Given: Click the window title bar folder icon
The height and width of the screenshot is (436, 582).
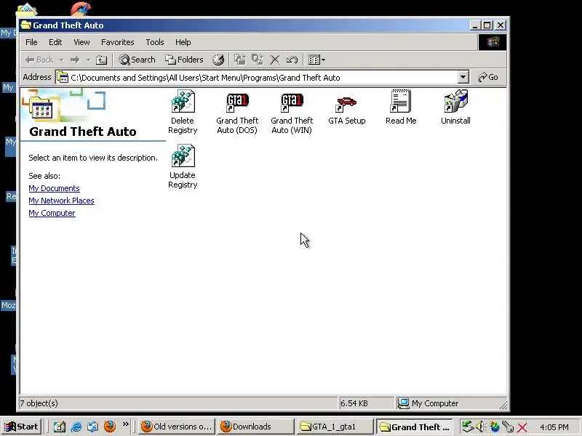Looking at the screenshot, I should (26, 25).
